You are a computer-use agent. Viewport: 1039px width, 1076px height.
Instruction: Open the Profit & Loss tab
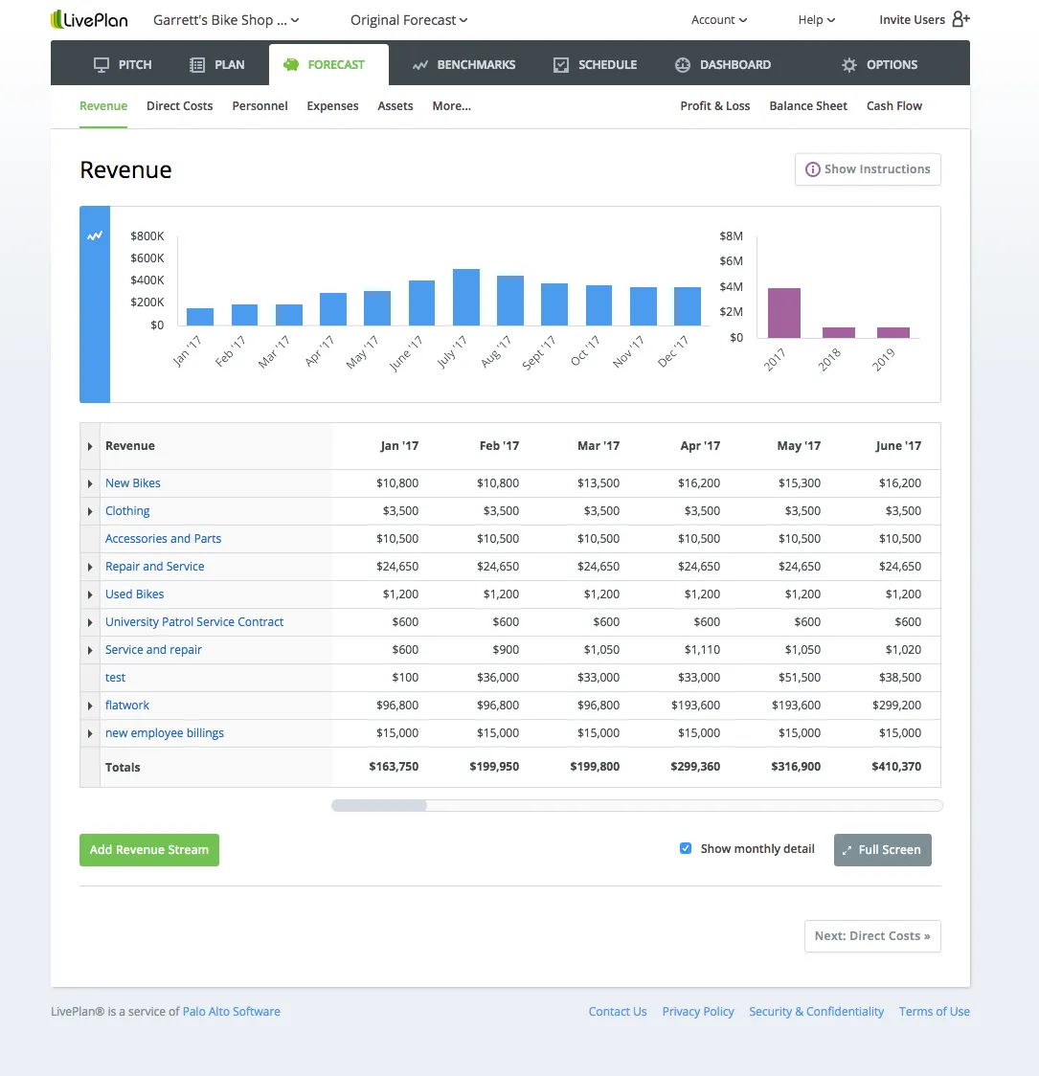point(714,106)
